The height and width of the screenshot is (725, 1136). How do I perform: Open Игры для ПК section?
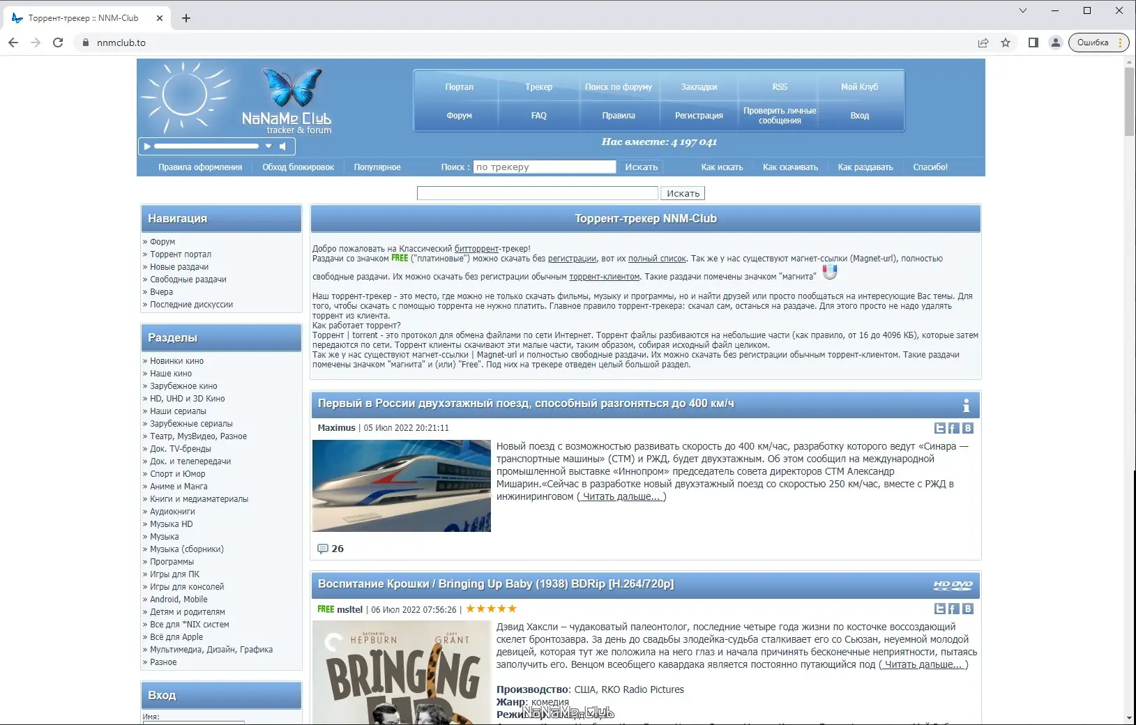tap(174, 574)
